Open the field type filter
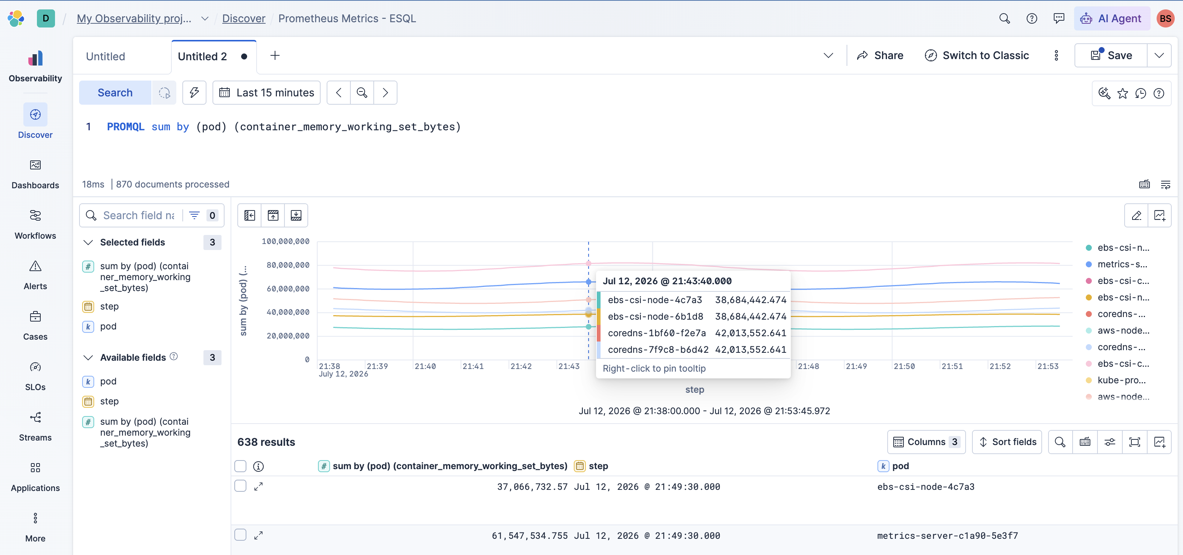Image resolution: width=1183 pixels, height=555 pixels. (x=203, y=215)
